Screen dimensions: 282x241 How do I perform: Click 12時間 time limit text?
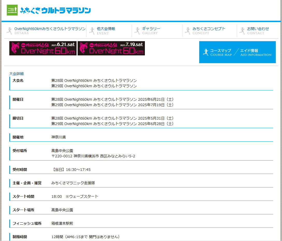tap(86, 237)
